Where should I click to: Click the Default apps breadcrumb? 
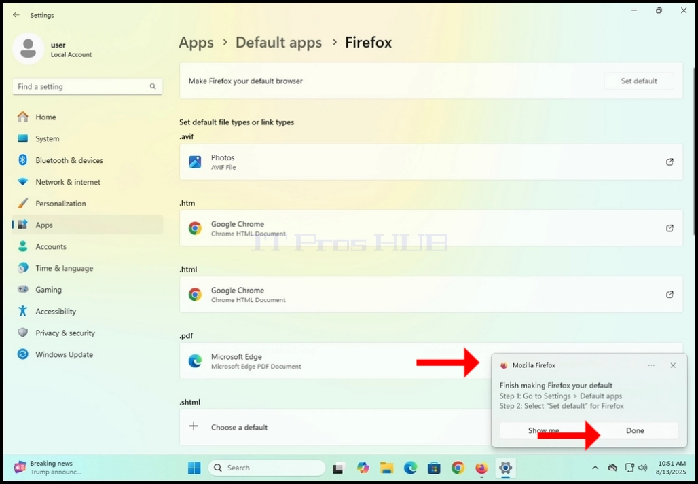pos(278,43)
